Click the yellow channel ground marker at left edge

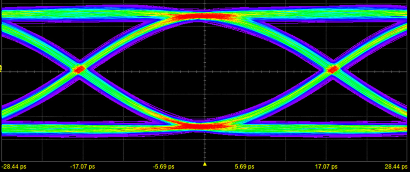[1, 69]
